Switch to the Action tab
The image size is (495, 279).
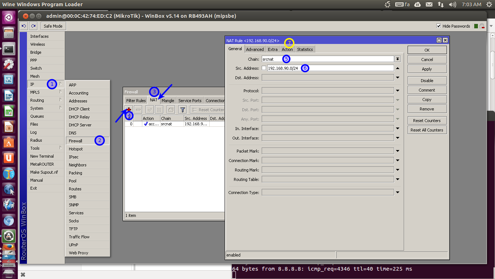click(287, 49)
